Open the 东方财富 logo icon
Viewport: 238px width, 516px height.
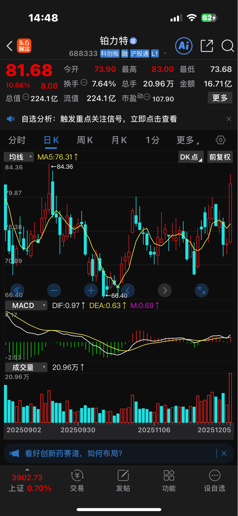24,46
